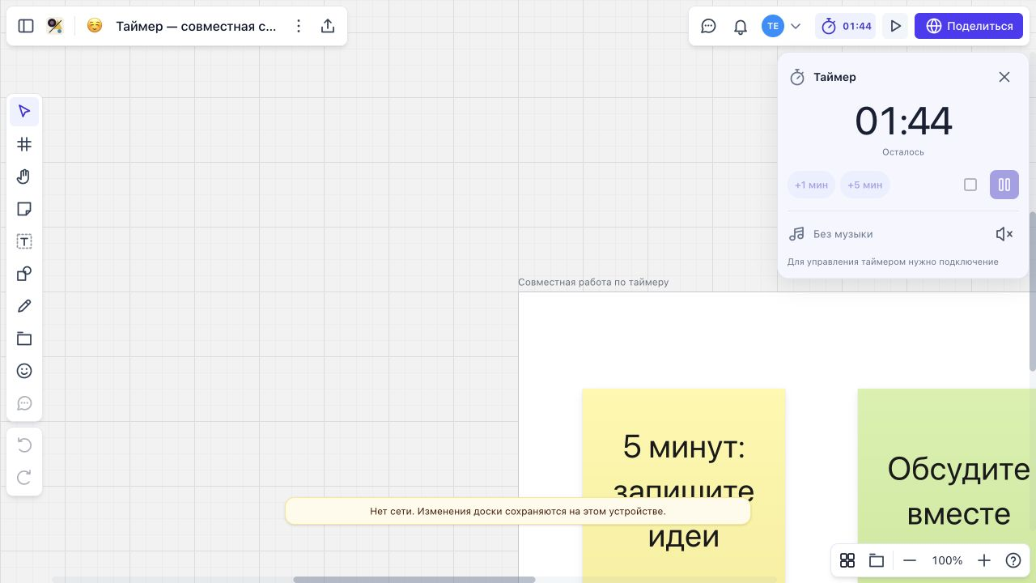Click the export board icon
This screenshot has height=583, width=1036.
point(328,26)
